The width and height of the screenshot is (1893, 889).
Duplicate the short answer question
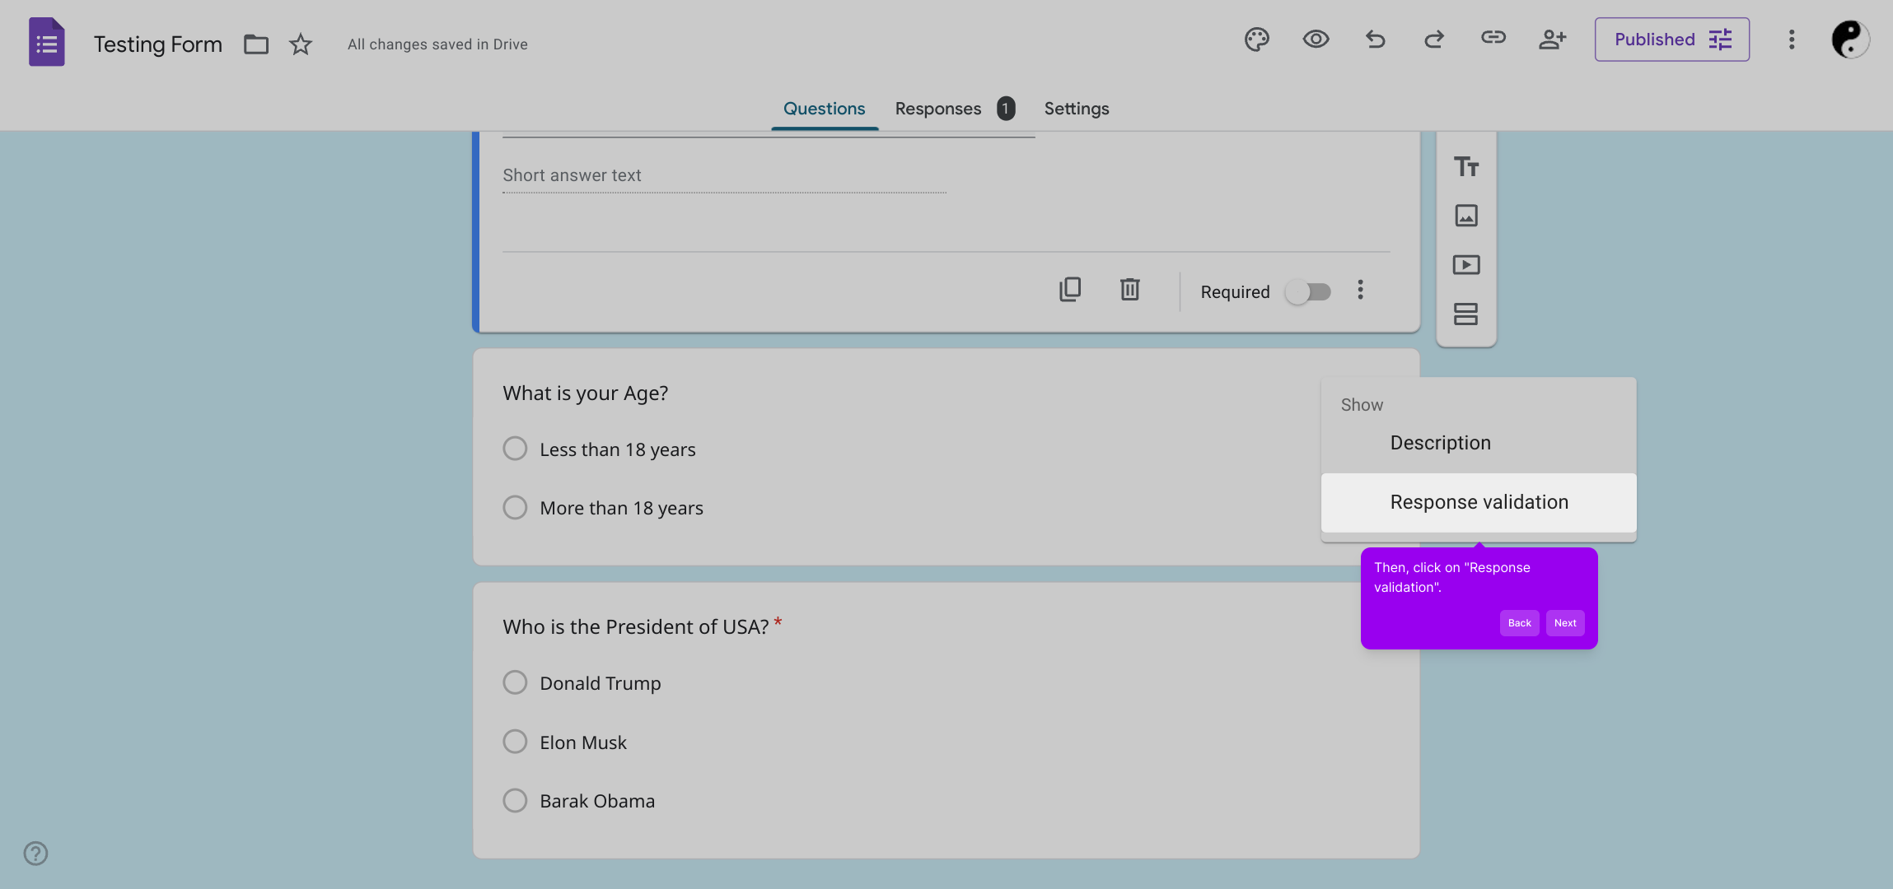click(1070, 290)
